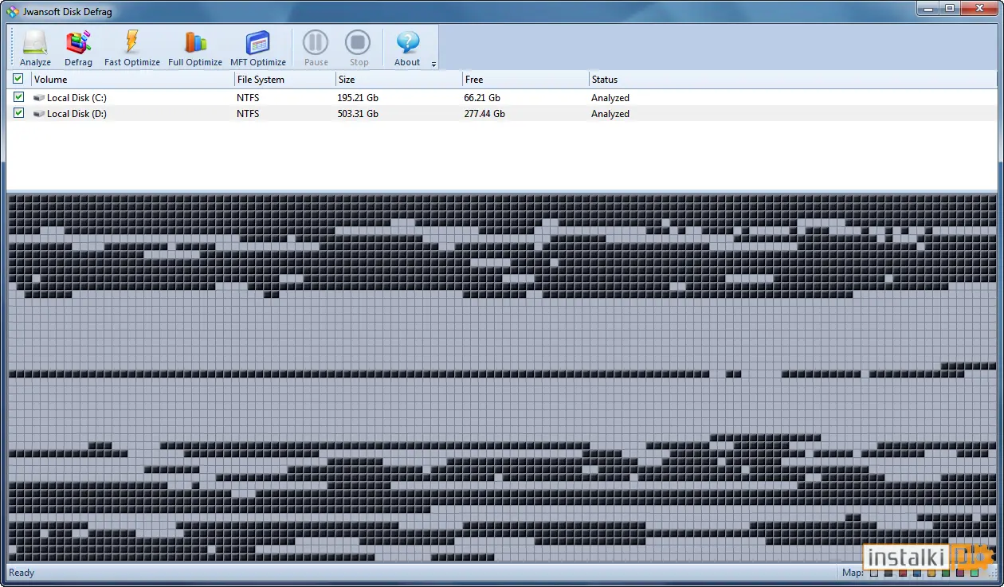Screen dimensions: 1004x587
Task: Click the Ready status bar text
Action: 22,573
